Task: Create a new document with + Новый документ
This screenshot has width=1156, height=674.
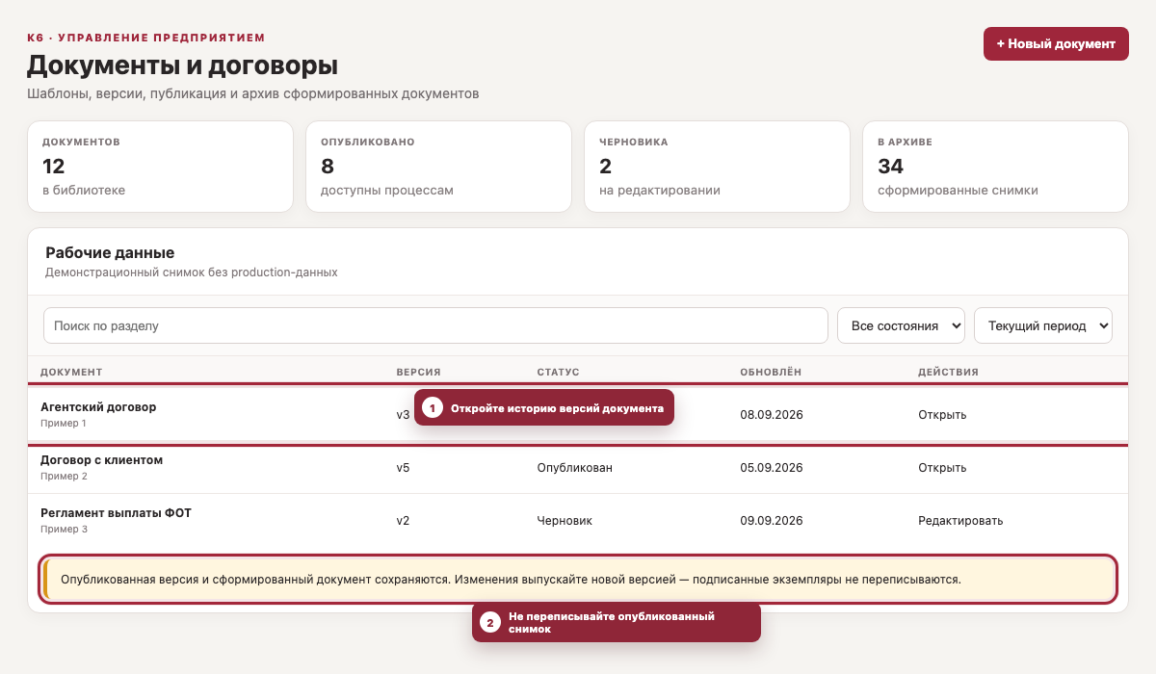Action: click(1056, 43)
